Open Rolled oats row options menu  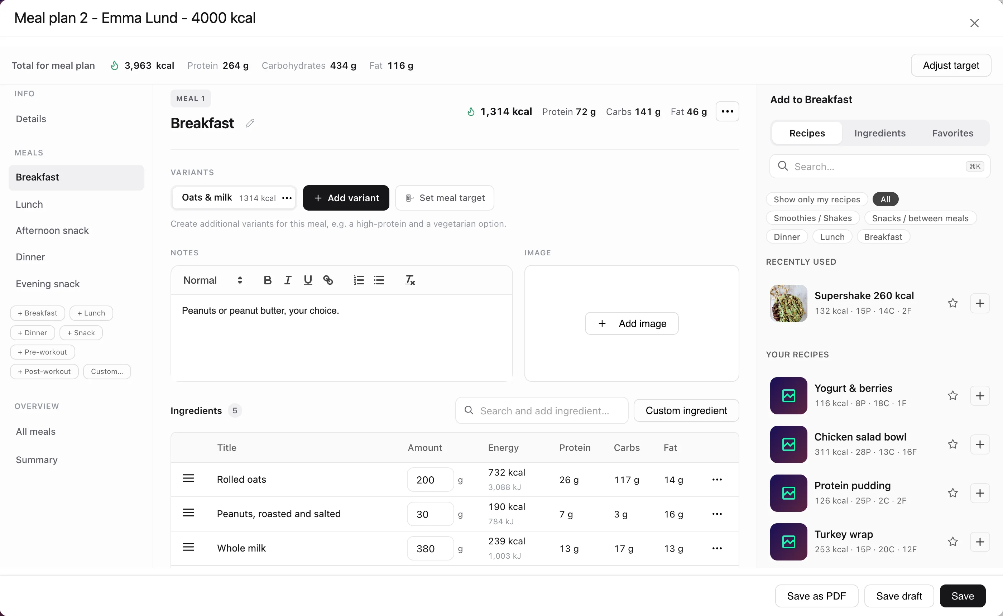click(x=717, y=480)
